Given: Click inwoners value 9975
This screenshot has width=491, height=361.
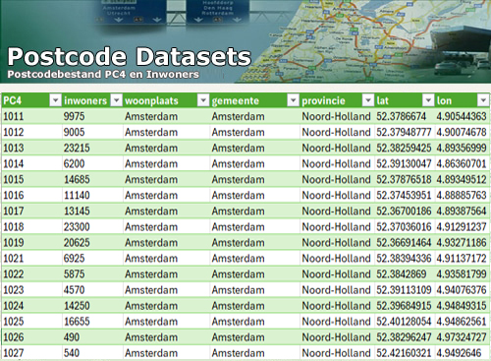Looking at the screenshot, I should [x=74, y=116].
